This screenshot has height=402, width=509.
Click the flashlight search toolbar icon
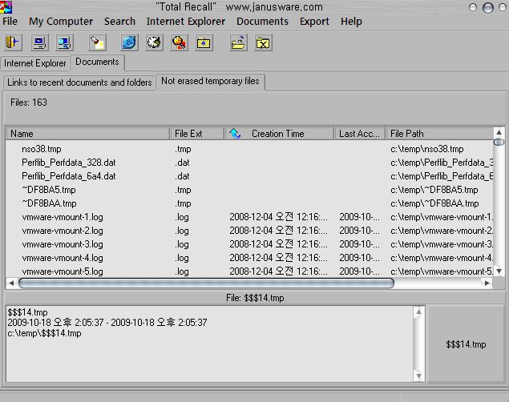pos(97,42)
